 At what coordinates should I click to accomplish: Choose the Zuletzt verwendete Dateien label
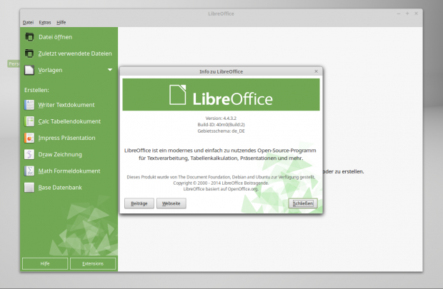75,54
